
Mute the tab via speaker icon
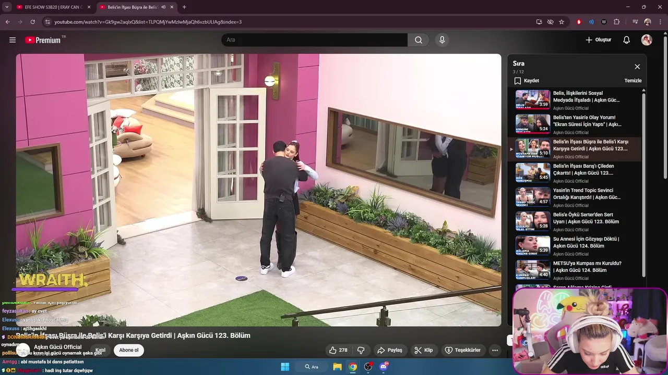coord(164,7)
